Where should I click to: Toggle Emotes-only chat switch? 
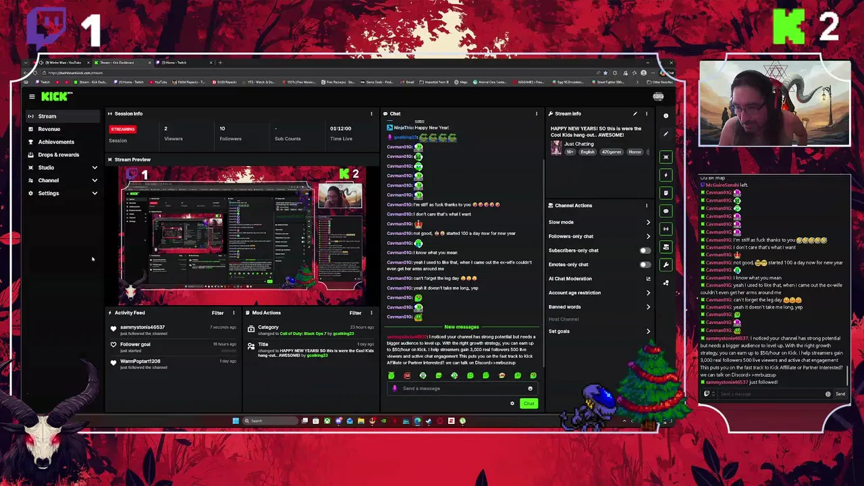[645, 265]
